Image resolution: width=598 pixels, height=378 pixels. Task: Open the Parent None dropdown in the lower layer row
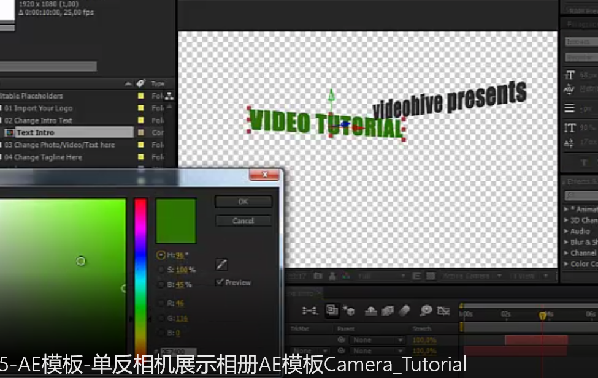point(377,350)
